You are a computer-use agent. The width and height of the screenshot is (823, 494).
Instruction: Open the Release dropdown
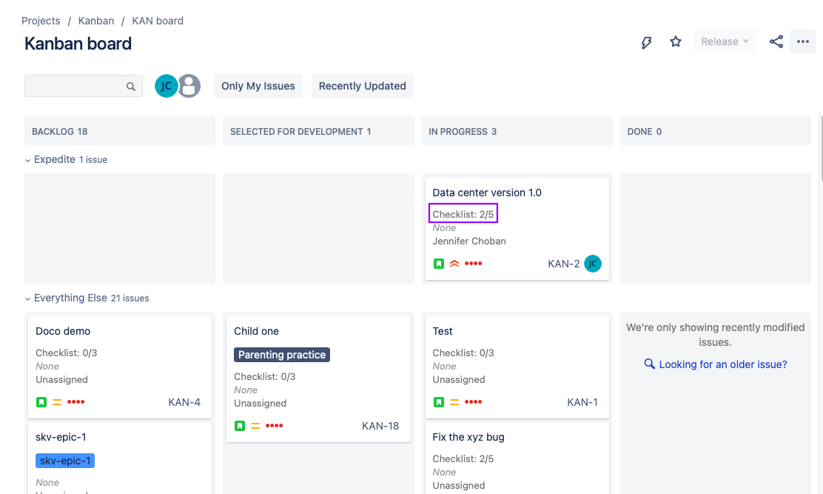tap(725, 42)
